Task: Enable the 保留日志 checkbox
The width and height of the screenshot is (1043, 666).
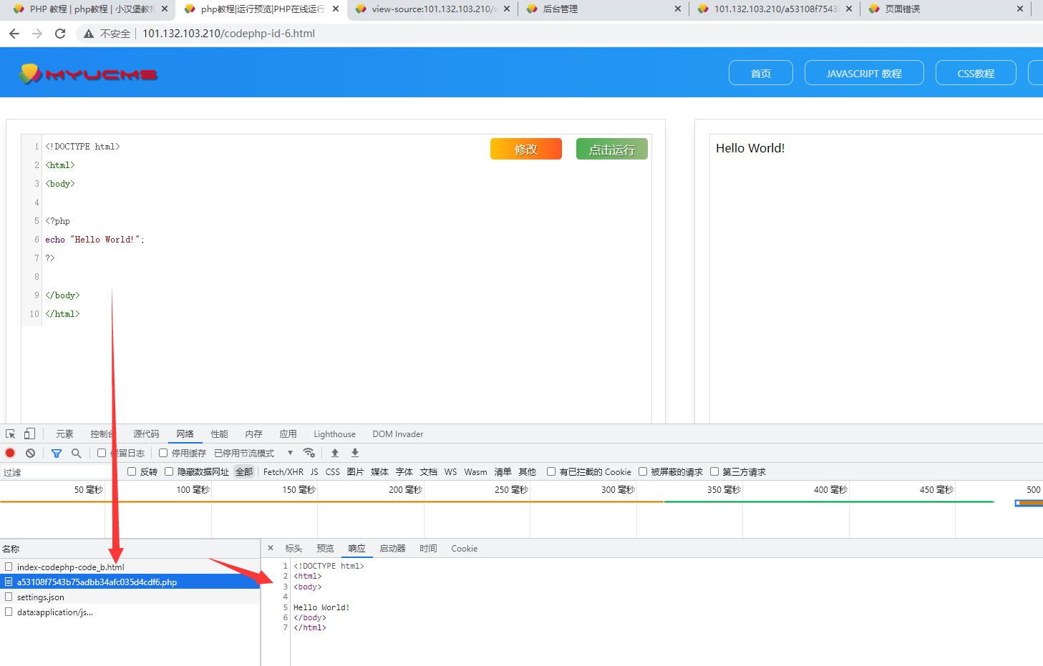Action: click(102, 453)
